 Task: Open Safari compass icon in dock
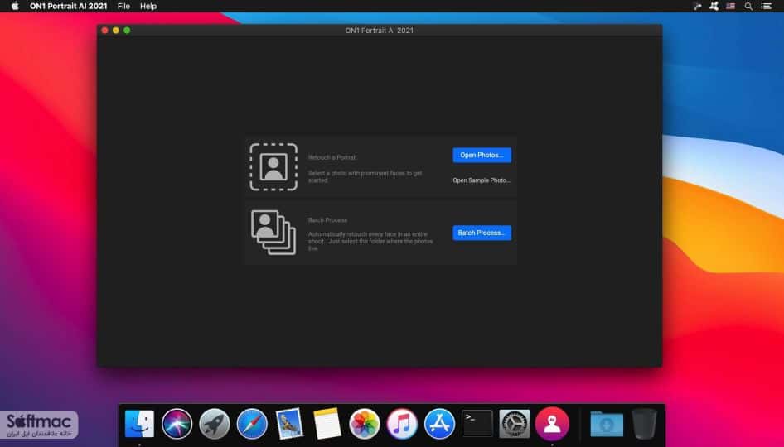252,424
